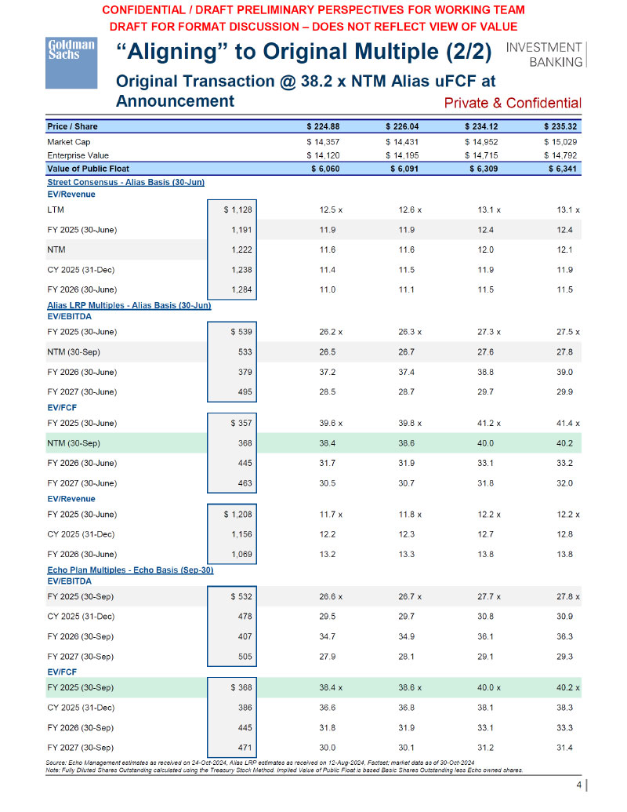Click the '32.0' EV/FCF multiple
Viewport: 627px width, 812px height.
(565, 483)
